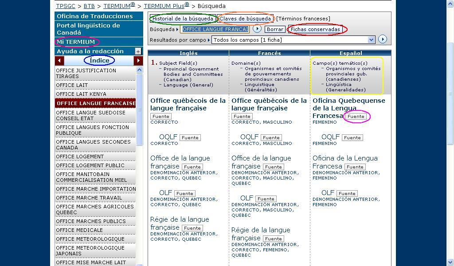Select OFFICE MARCHES AGRICOLES QUEBEC entry

95,210
